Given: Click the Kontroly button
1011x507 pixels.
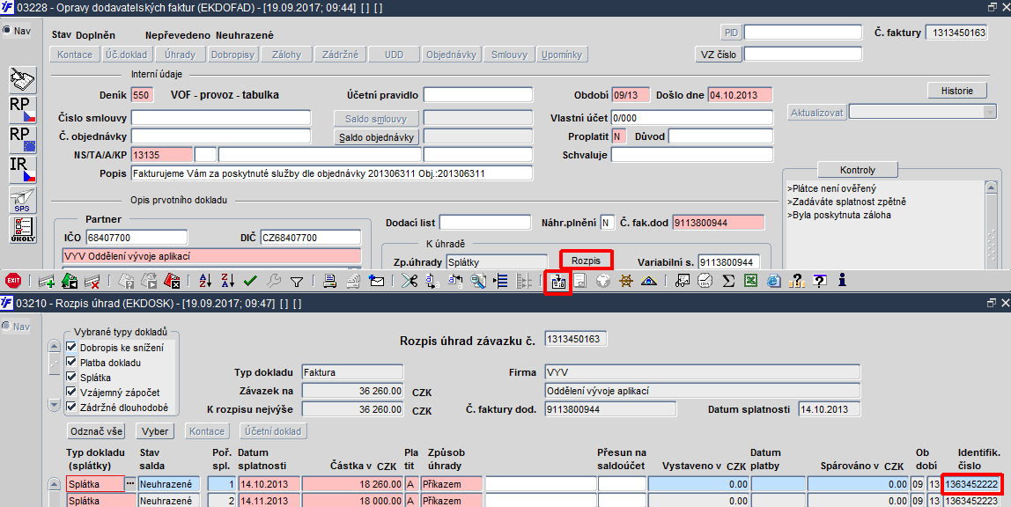Looking at the screenshot, I should [858, 170].
